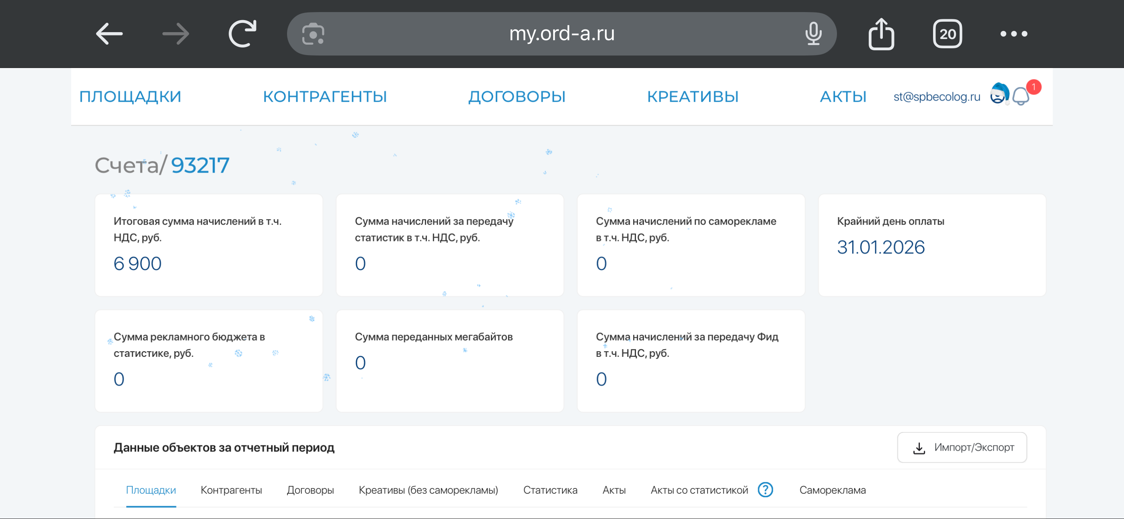1124x519 pixels.
Task: Reload the page with refresh icon
Action: click(242, 34)
